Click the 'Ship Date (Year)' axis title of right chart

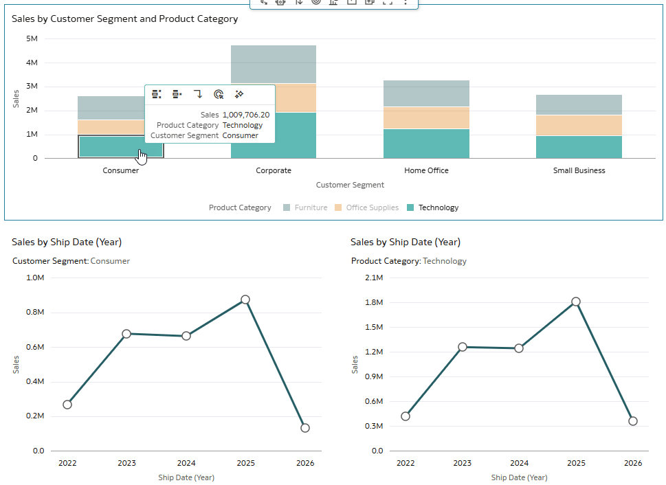click(520, 477)
